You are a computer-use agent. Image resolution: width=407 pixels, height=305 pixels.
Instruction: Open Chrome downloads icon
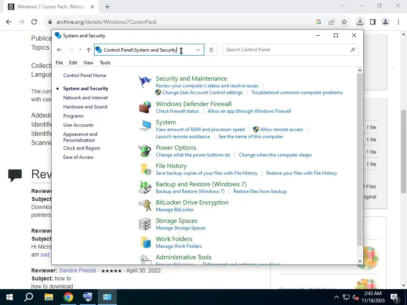pyautogui.click(x=360, y=22)
